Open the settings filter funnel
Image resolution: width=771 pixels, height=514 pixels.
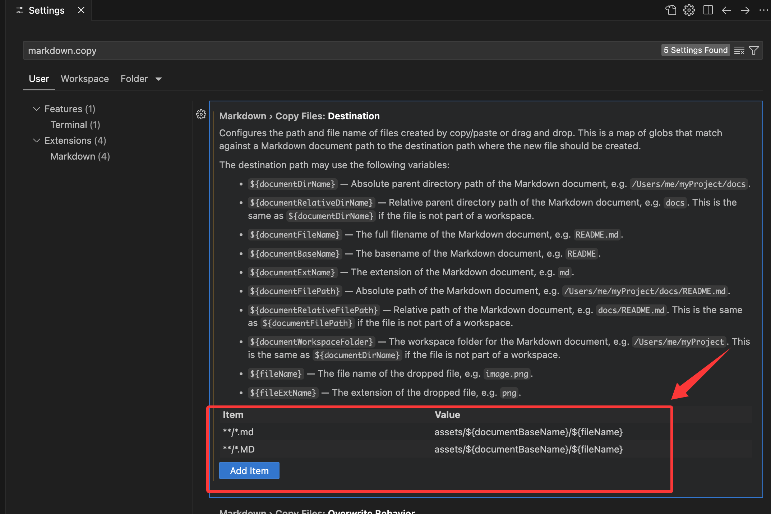coord(754,50)
